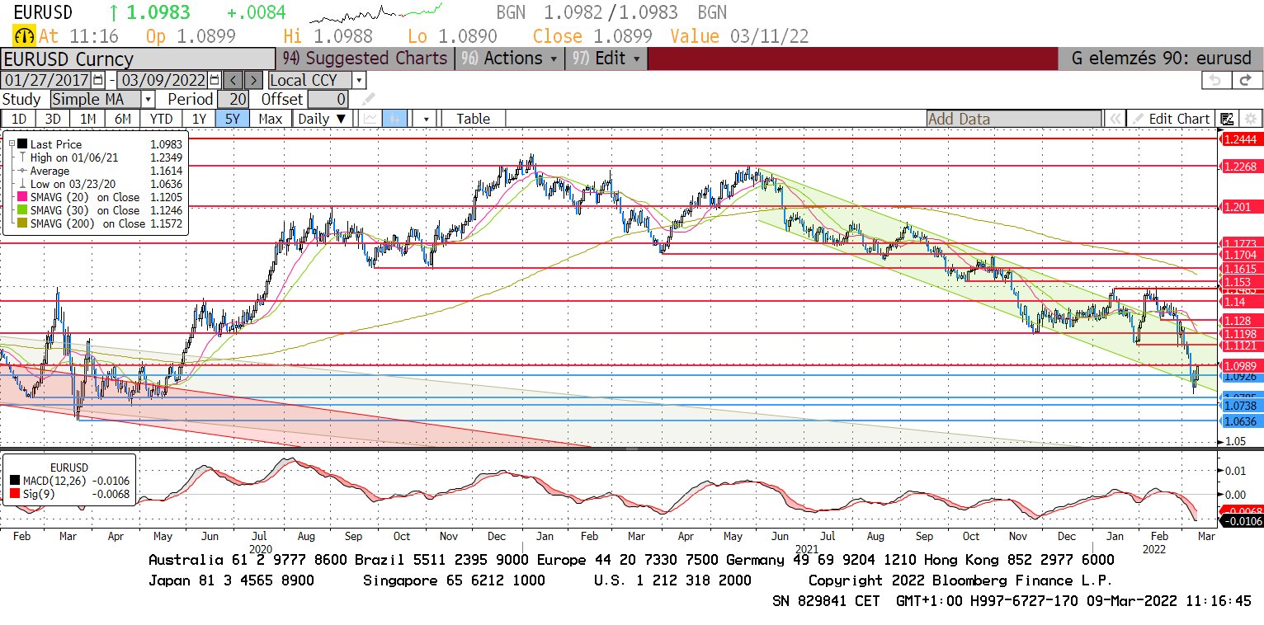Click the EURUSD Curncy security field

click(x=138, y=59)
